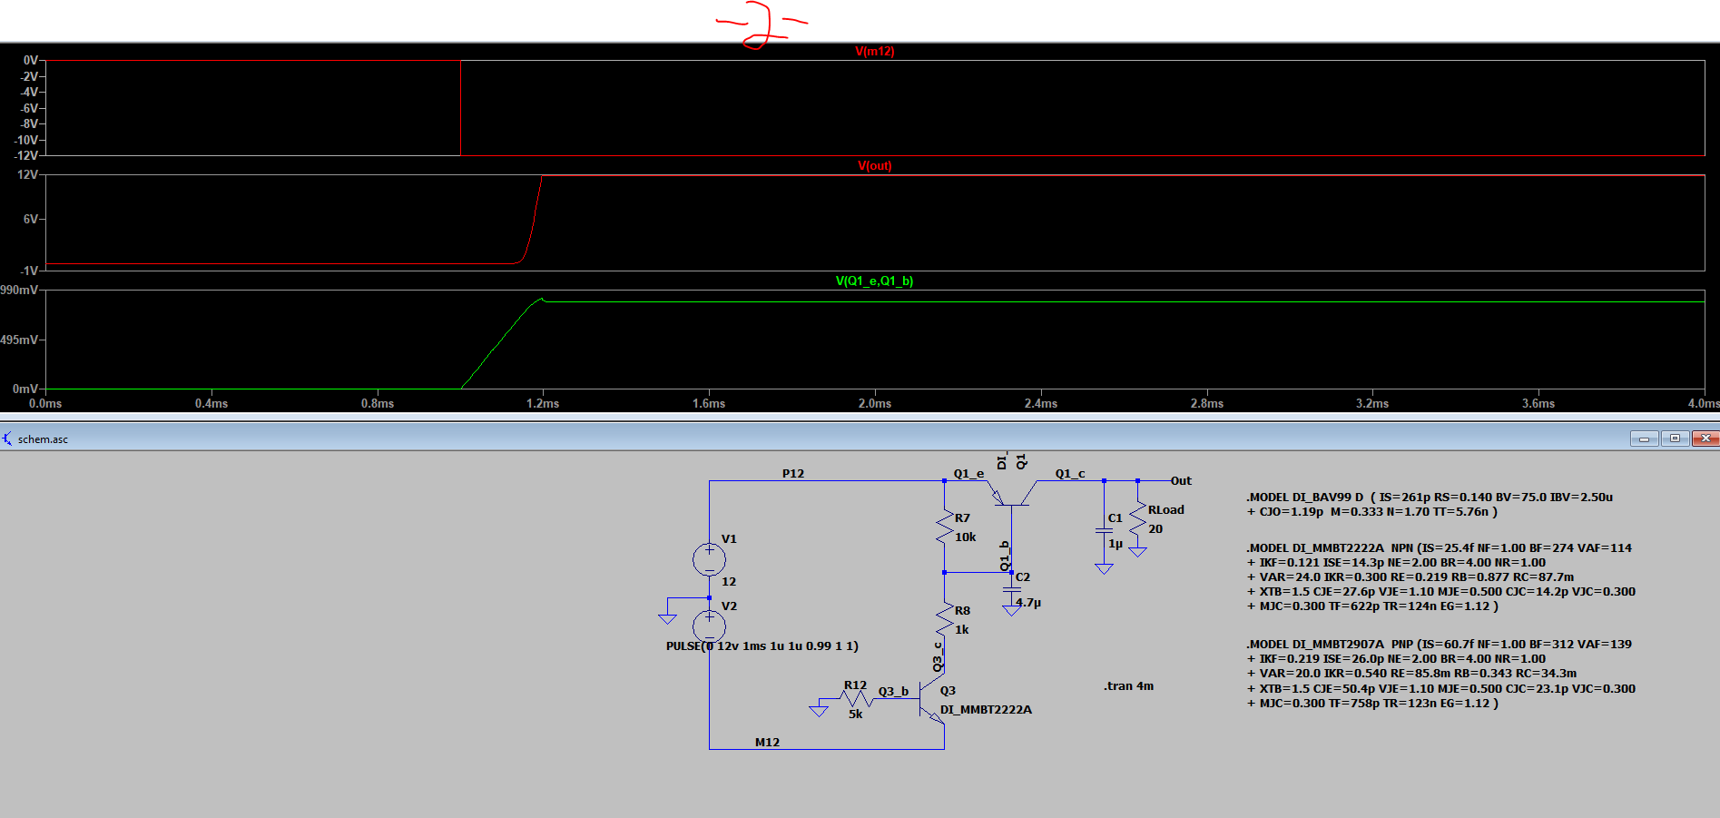This screenshot has width=1720, height=818.
Task: Click the 1k value of R8
Action: (961, 630)
